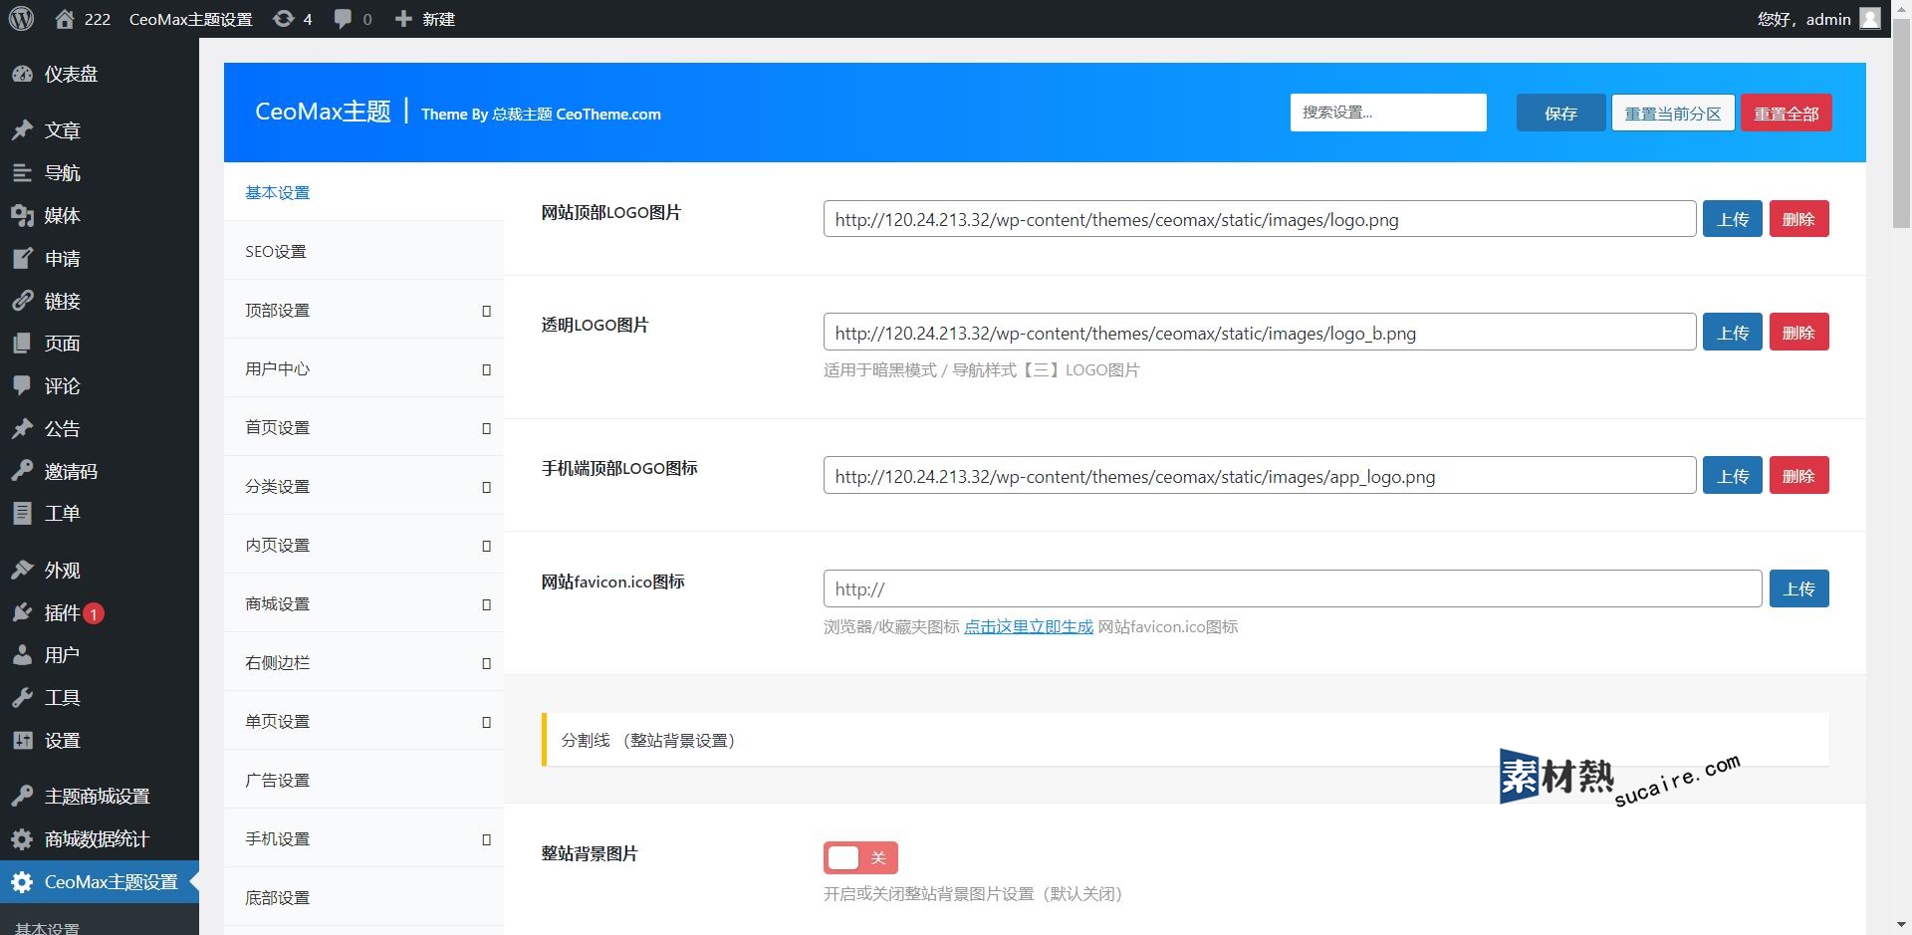Click 上传 for 网站favicon.ico图标
Viewport: 1912px width, 935px height.
[x=1798, y=588]
